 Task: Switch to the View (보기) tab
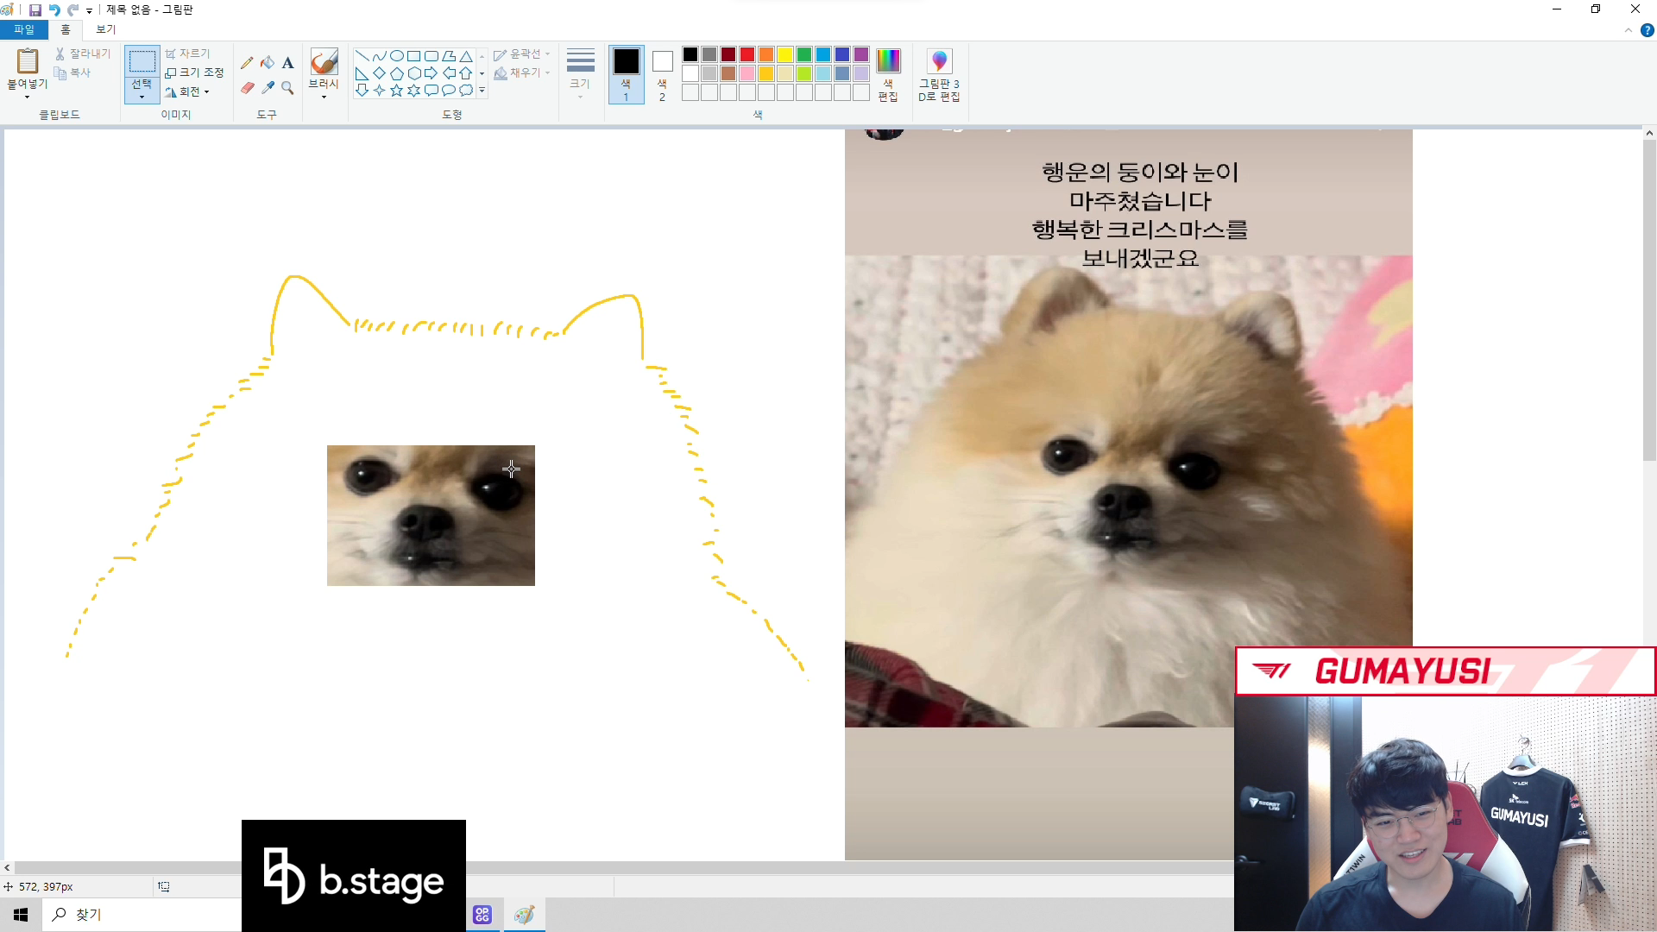105,29
